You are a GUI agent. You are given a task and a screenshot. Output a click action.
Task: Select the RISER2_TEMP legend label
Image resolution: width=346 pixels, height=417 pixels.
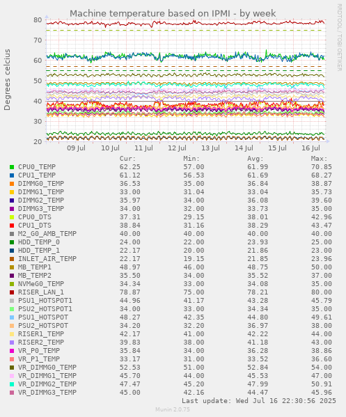(x=41, y=343)
